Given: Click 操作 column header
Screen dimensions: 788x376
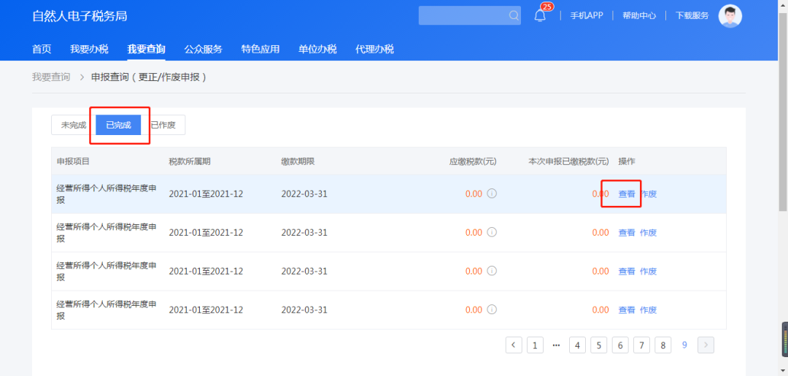Looking at the screenshot, I should 627,161.
